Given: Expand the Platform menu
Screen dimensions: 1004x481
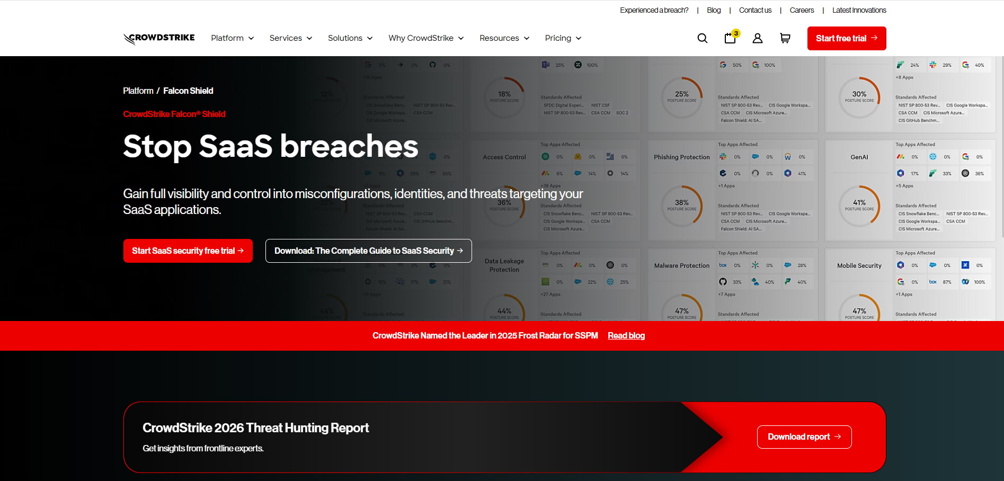Looking at the screenshot, I should (232, 38).
